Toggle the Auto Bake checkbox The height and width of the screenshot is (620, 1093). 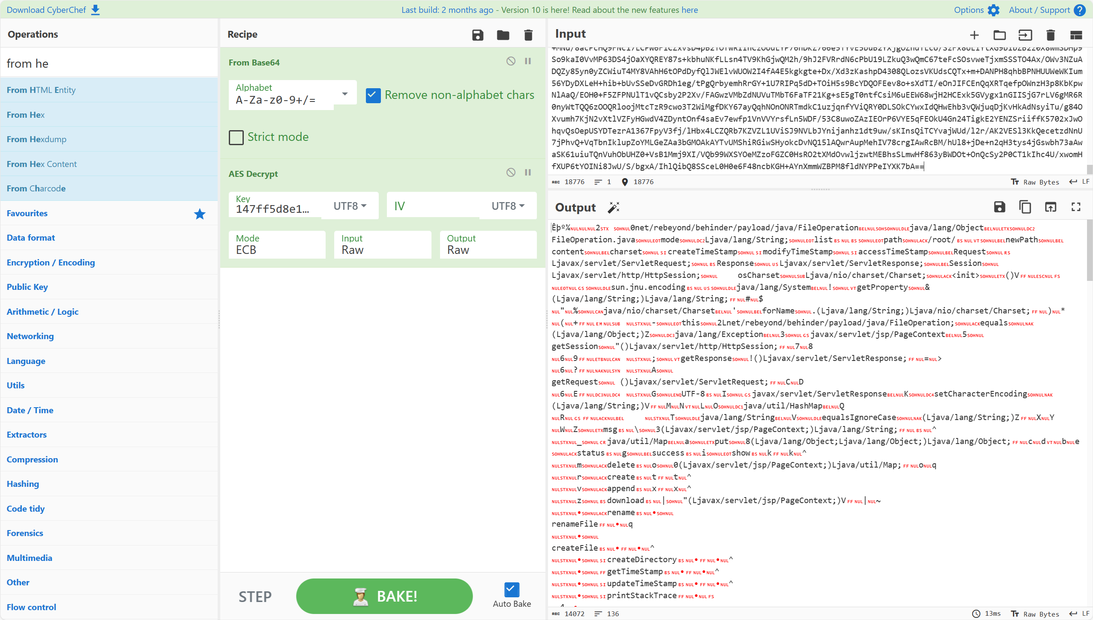coord(512,590)
